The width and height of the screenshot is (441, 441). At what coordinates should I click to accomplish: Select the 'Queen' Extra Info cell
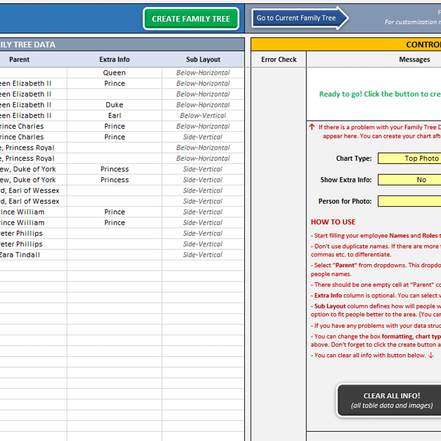(x=114, y=73)
